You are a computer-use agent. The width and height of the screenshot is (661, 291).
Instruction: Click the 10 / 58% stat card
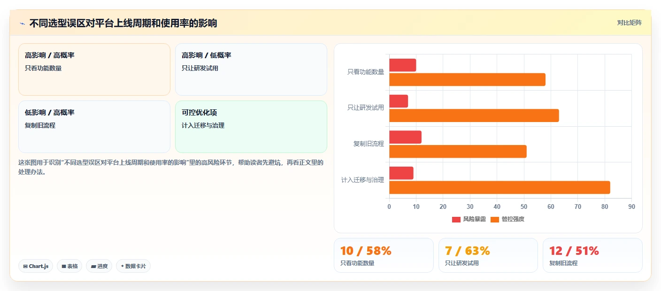click(x=384, y=255)
